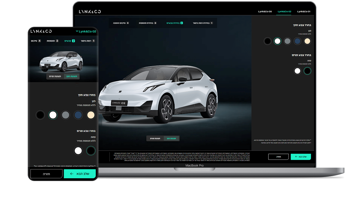
Task: Pick gray exterior colour on phone
Action: click(x=66, y=115)
